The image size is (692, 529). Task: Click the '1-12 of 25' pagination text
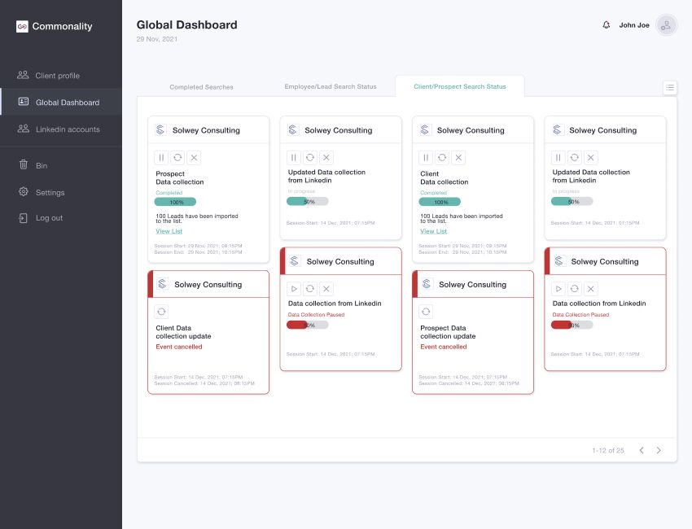[608, 451]
